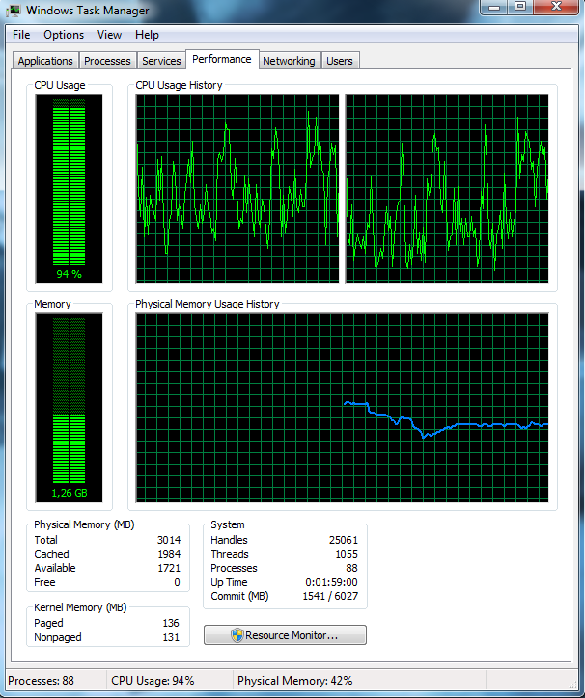Screen dimensions: 585x698
Task: Click the Physical Memory Usage History graph
Action: 343,408
